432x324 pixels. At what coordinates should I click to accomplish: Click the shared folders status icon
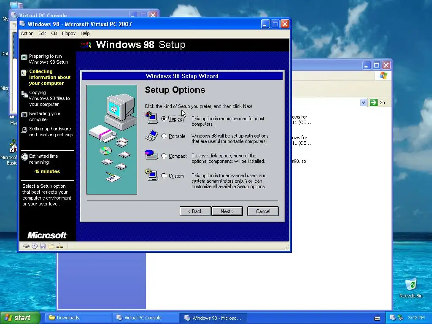click(51, 246)
